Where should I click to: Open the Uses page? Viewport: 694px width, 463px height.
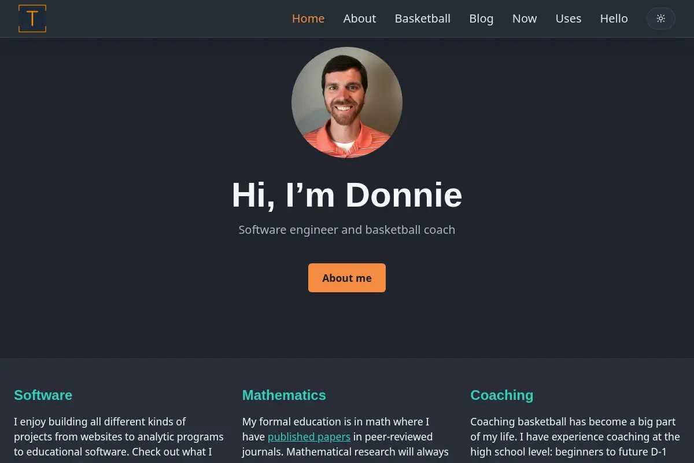[569, 19]
